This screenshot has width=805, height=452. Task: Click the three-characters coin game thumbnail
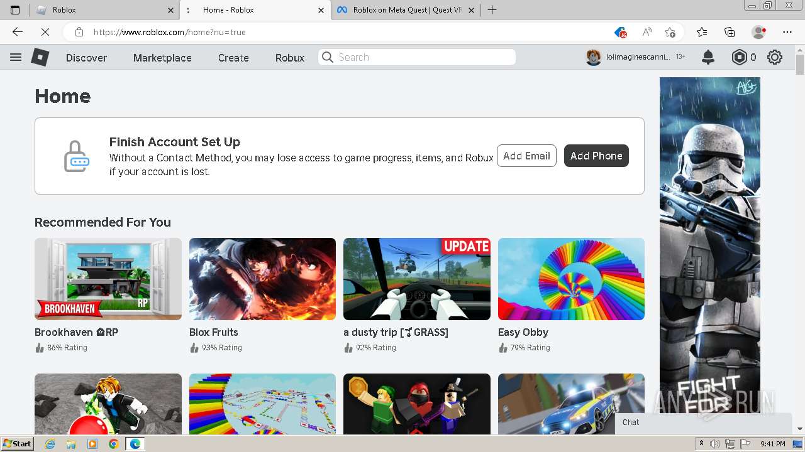(417, 404)
